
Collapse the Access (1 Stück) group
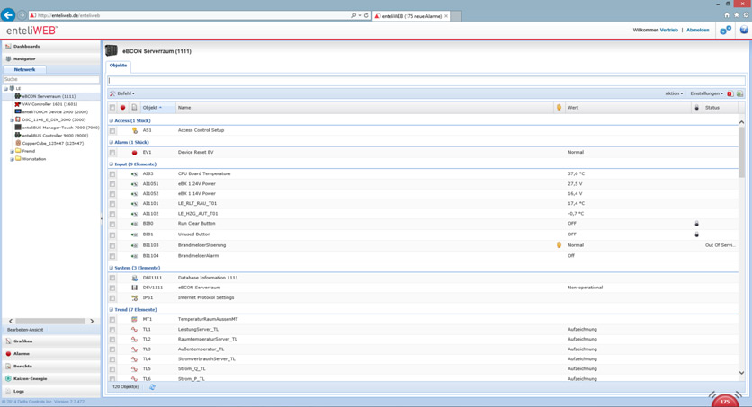(112, 120)
